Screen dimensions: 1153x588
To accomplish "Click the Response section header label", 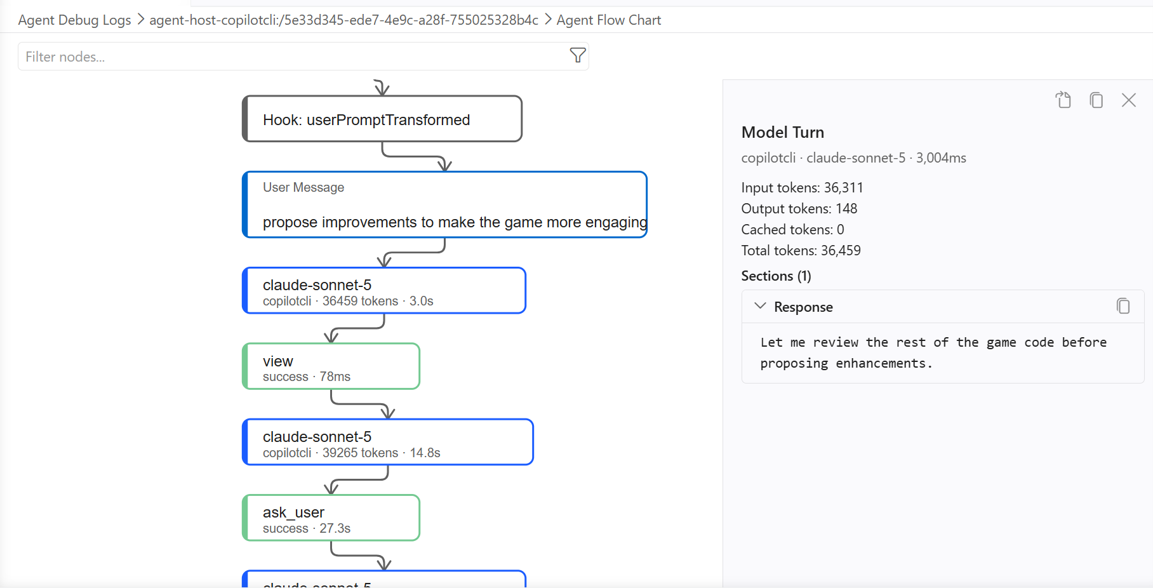I will click(803, 307).
